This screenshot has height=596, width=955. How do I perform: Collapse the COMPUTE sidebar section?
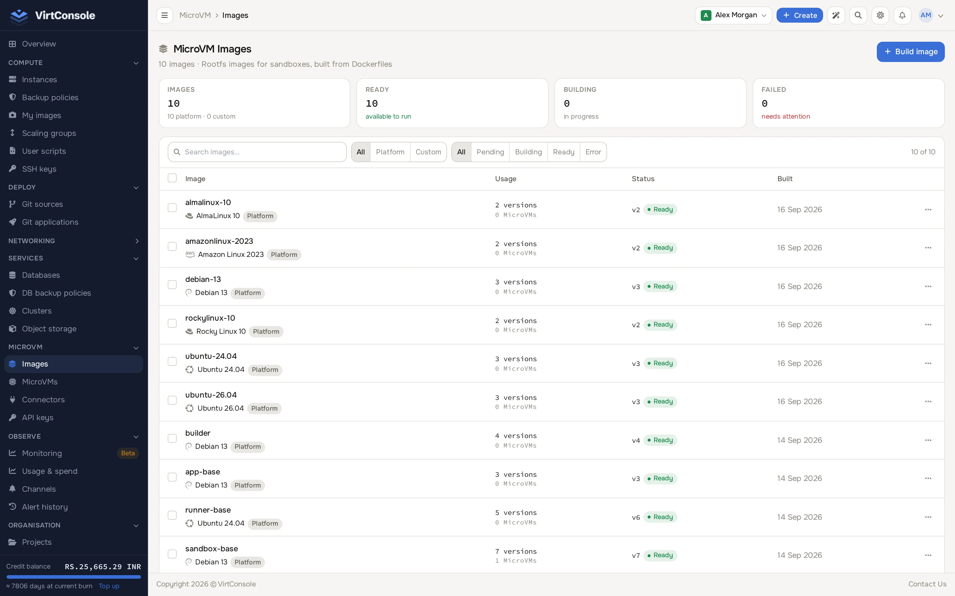point(74,63)
